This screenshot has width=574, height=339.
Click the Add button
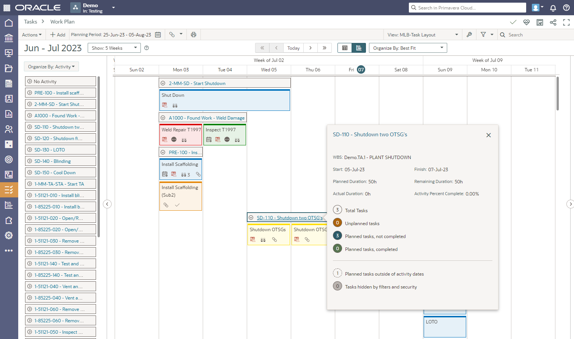pyautogui.click(x=58, y=35)
